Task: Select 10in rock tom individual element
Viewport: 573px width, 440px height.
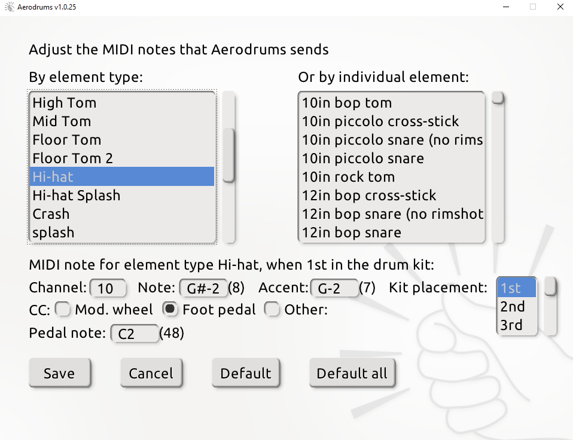Action: (391, 177)
